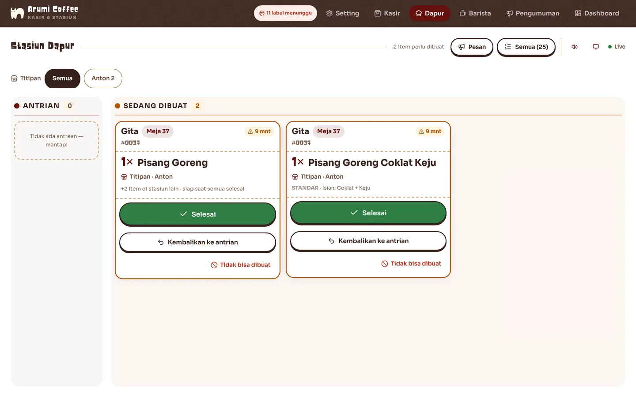This screenshot has width=636, height=397.
Task: Click the Meja 37 badge on Coklat Keju card
Action: pos(329,131)
